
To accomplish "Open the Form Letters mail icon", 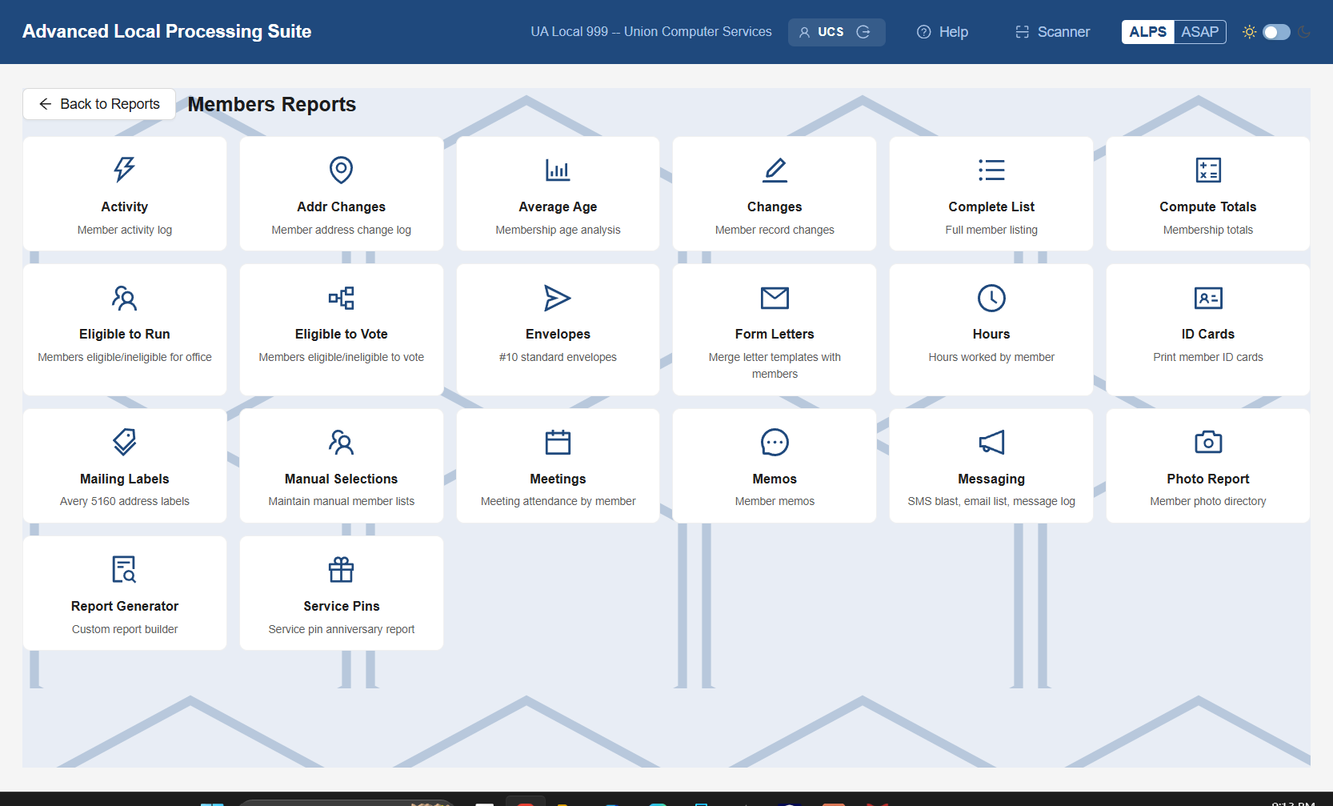I will pos(775,298).
